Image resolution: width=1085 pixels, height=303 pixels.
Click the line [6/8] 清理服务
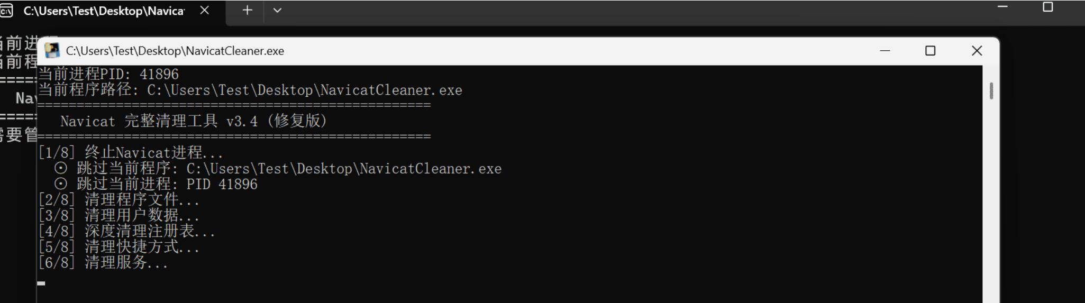coord(103,262)
